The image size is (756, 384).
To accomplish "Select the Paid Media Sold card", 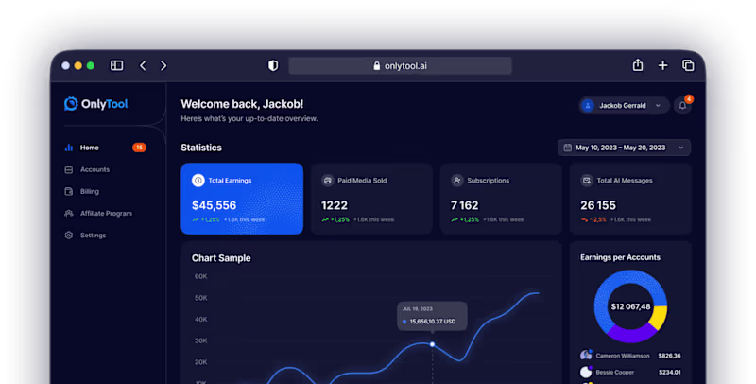I will tap(371, 199).
